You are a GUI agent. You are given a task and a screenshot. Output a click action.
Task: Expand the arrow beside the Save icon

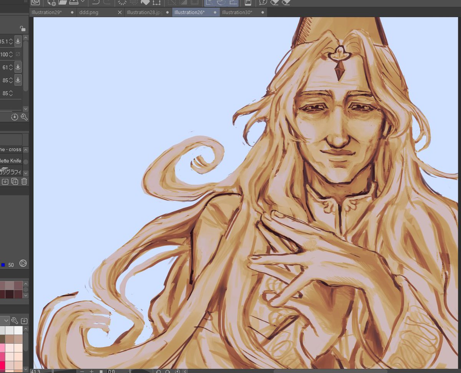point(83,2)
